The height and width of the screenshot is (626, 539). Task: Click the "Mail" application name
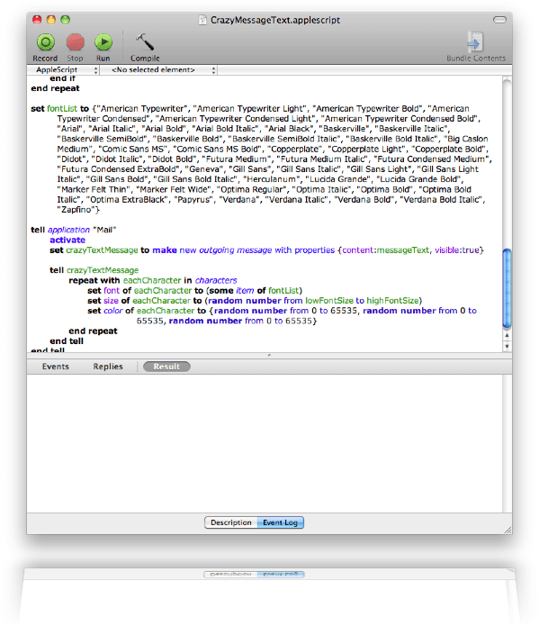(x=104, y=230)
